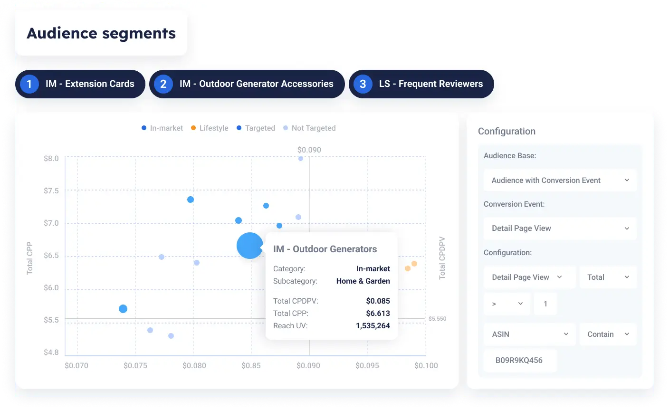Open the Contain dropdown
669x410 pixels.
click(x=608, y=334)
